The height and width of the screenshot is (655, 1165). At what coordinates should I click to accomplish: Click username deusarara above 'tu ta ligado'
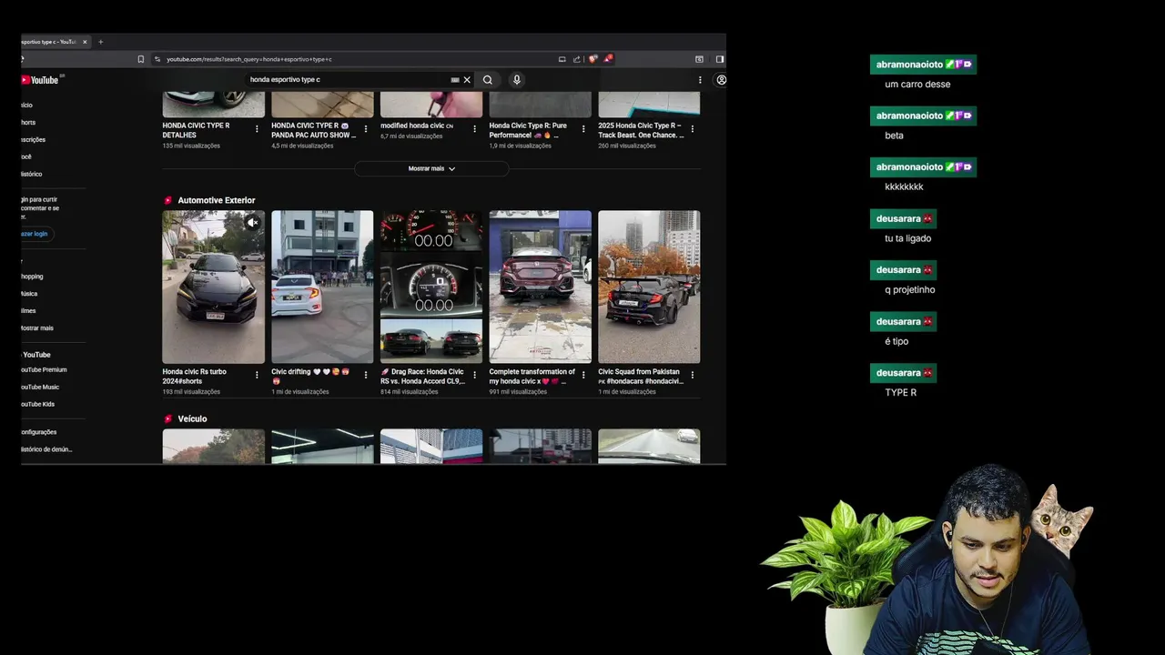coord(898,218)
